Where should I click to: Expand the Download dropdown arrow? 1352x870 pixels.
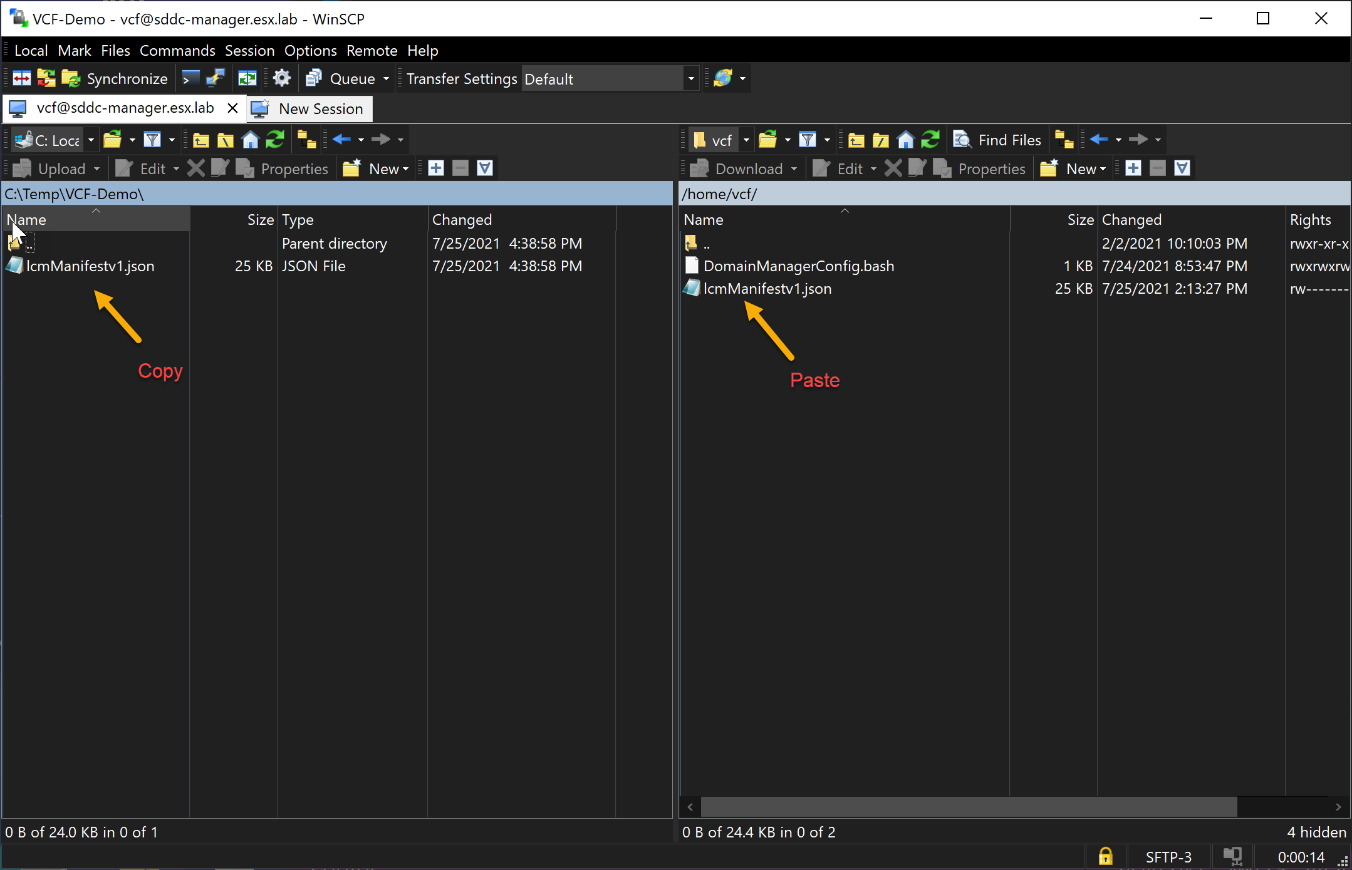tap(794, 168)
